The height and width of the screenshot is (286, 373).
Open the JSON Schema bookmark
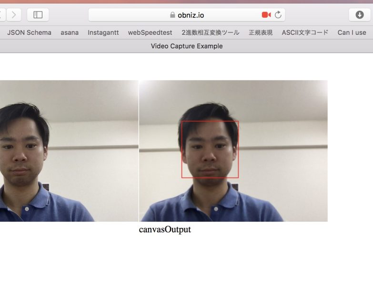pos(29,32)
